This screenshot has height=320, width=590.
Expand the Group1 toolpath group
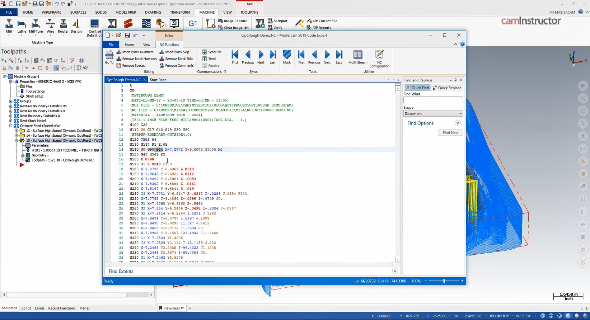11,101
